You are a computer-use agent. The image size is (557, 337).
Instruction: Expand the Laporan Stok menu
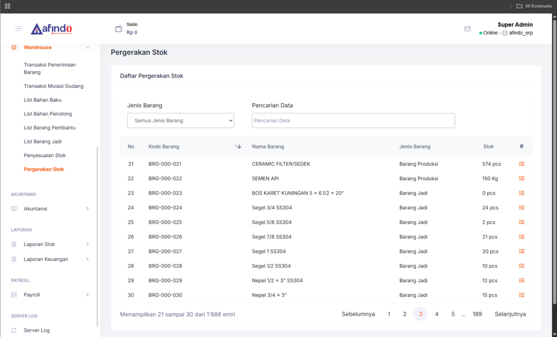(50, 244)
